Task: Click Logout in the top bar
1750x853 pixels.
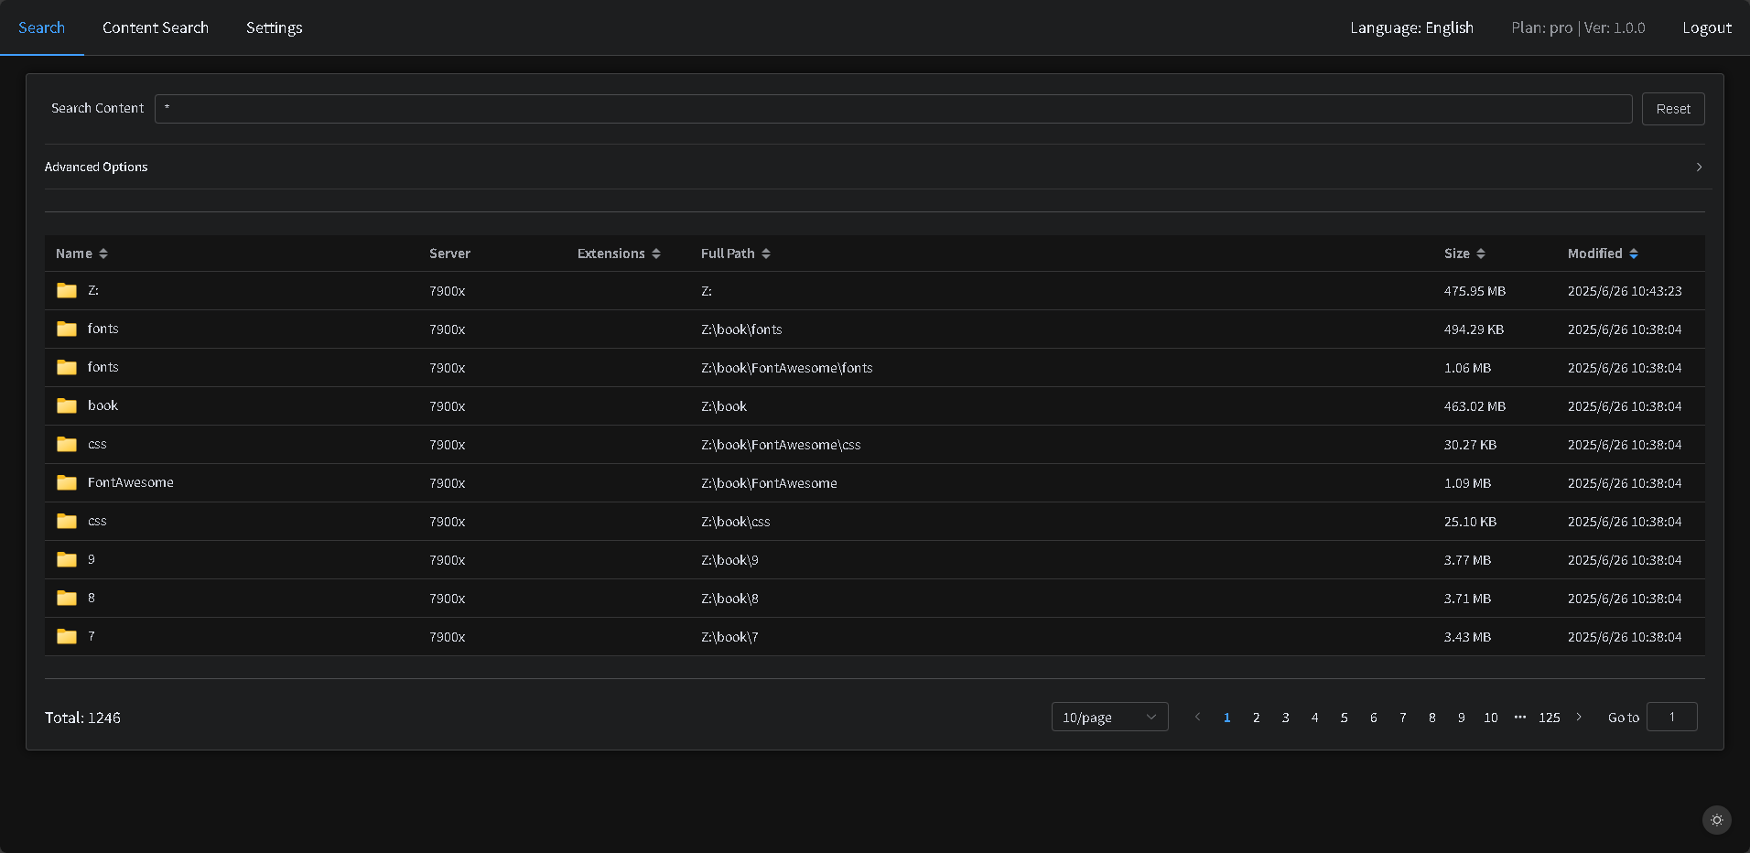Action: [x=1706, y=27]
